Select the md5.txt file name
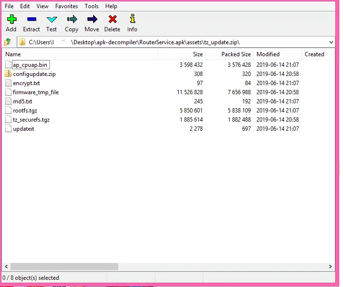The image size is (343, 287). pos(23,101)
